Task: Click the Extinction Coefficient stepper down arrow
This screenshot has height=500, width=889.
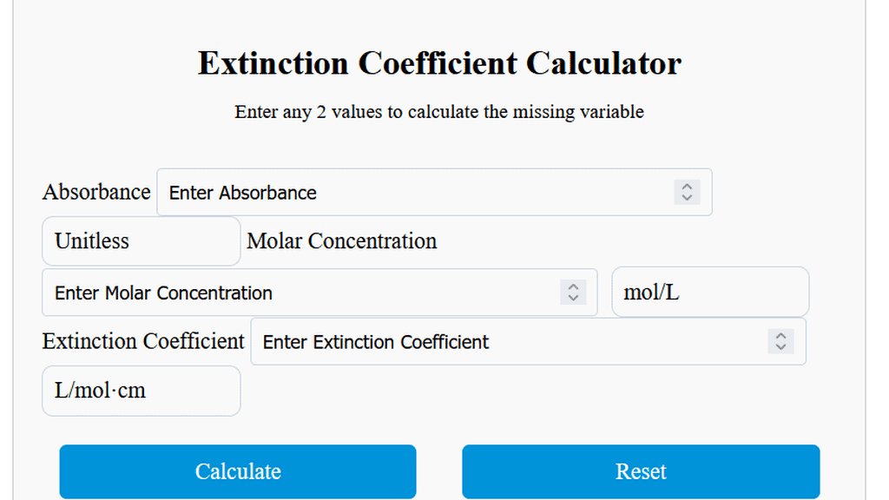Action: click(x=780, y=346)
